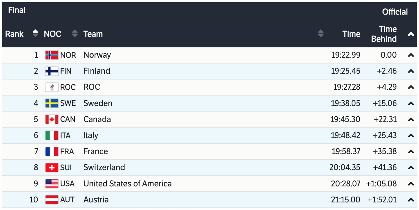Toggle the Italy row details chevron
This screenshot has width=419, height=210.
point(411,135)
